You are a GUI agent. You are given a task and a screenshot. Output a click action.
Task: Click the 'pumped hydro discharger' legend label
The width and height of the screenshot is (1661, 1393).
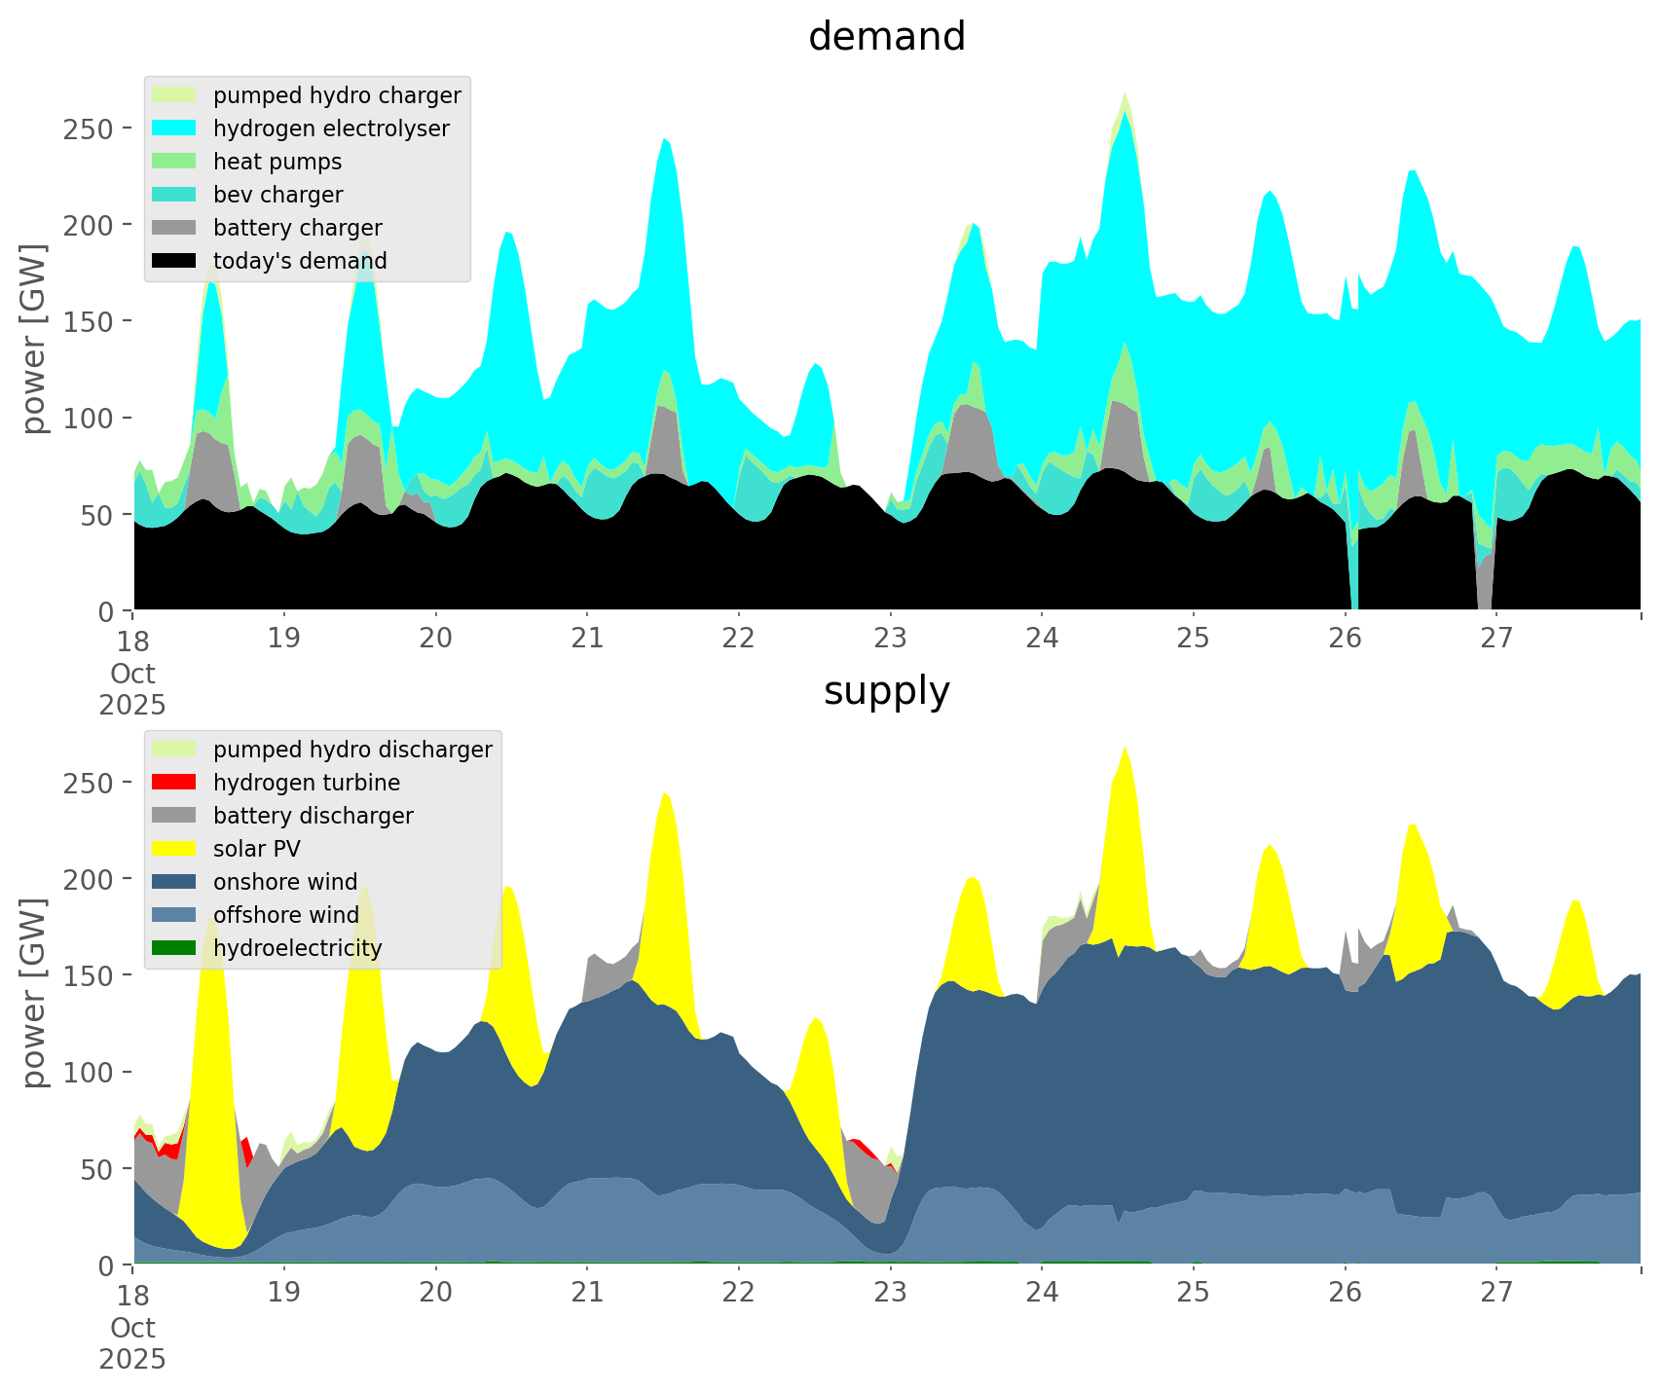tap(352, 750)
